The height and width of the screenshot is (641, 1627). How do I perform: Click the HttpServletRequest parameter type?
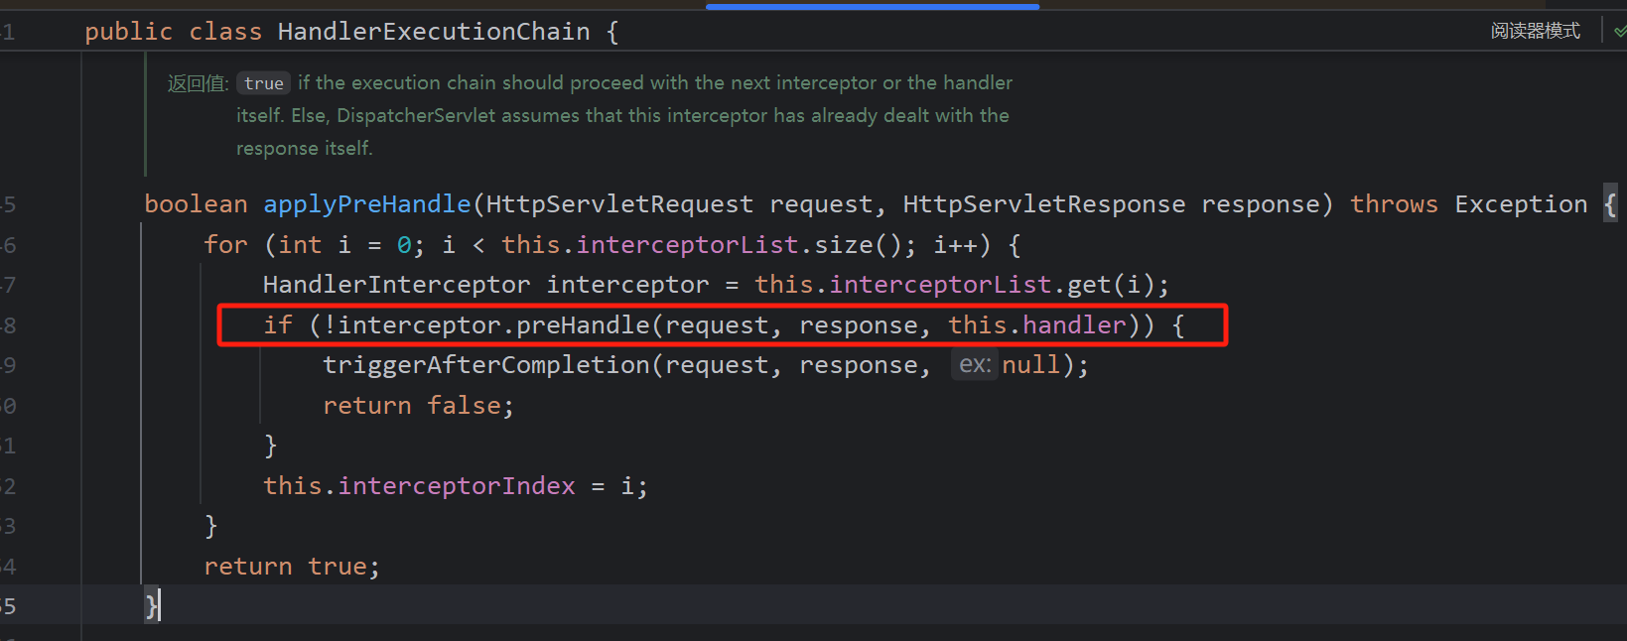[619, 204]
